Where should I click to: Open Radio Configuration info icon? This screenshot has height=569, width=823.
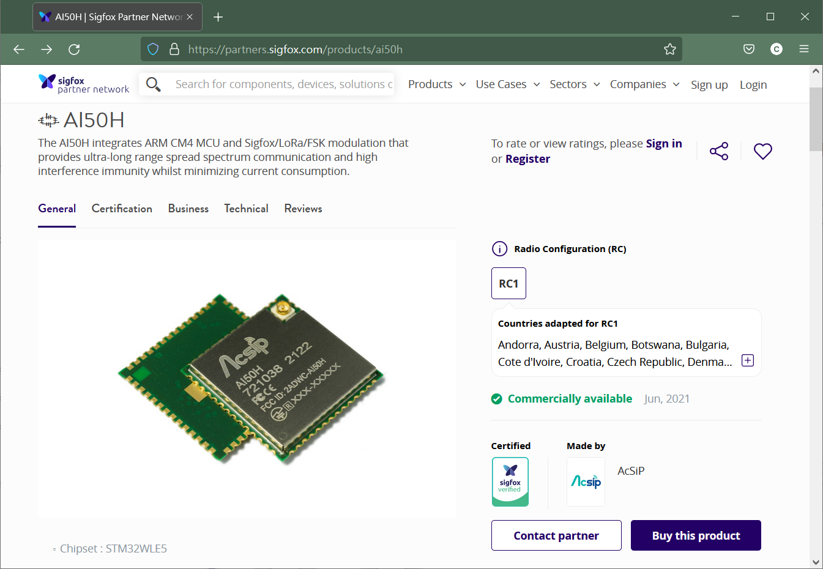(x=499, y=249)
